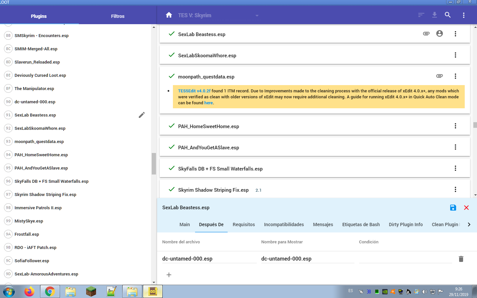The height and width of the screenshot is (298, 477).
Task: Follow the TES5Edit v4.0.2f link
Action: (194, 91)
